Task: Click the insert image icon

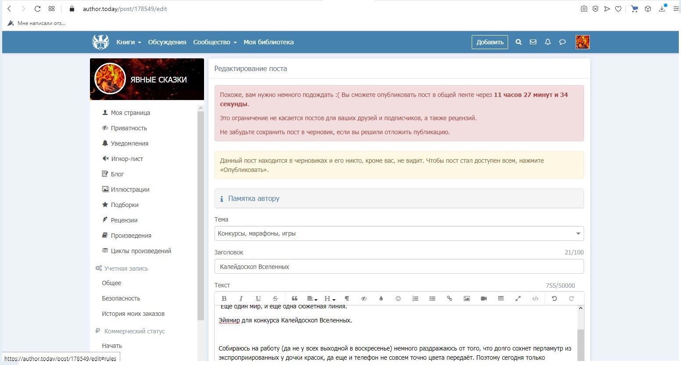Action: [x=466, y=298]
